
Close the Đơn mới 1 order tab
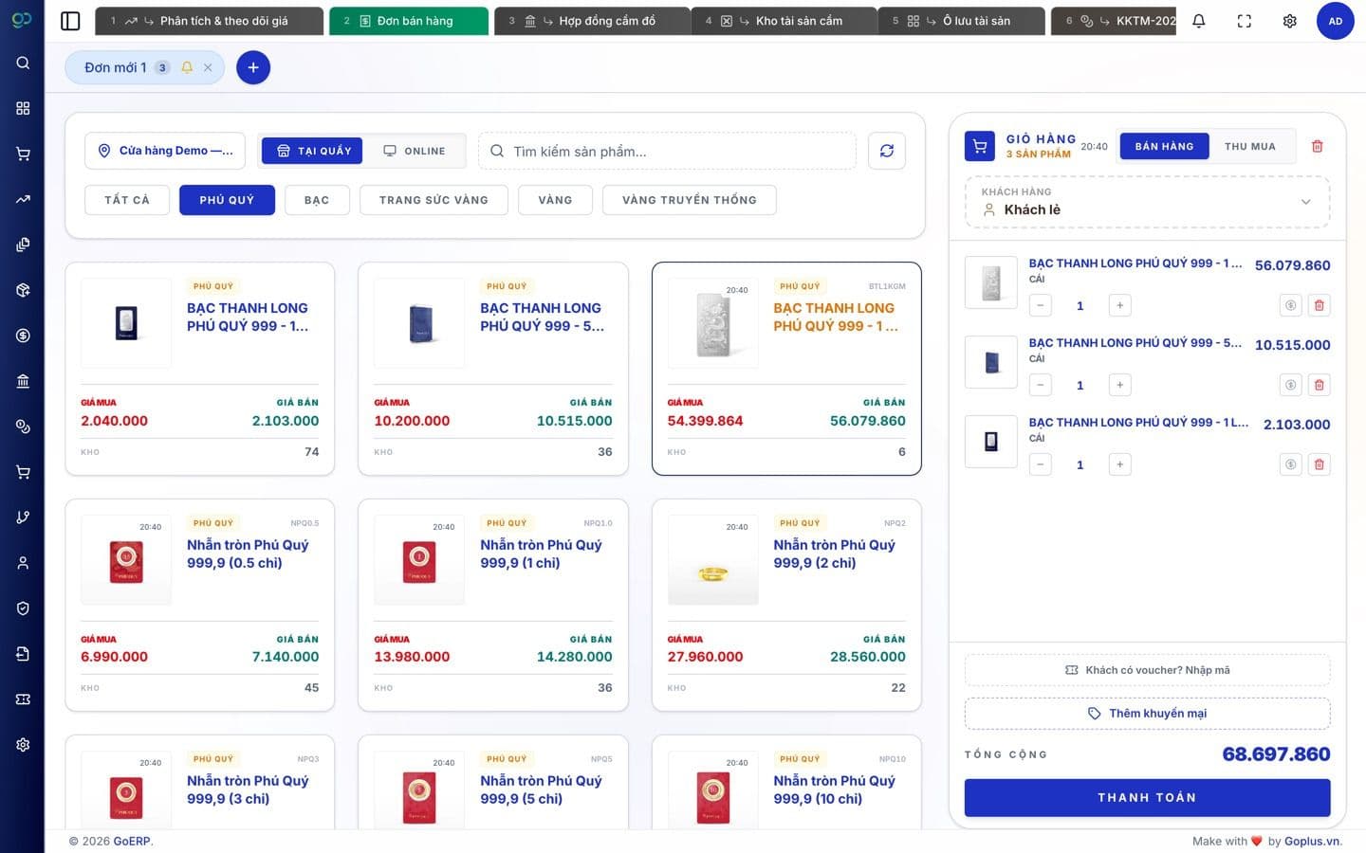[208, 67]
